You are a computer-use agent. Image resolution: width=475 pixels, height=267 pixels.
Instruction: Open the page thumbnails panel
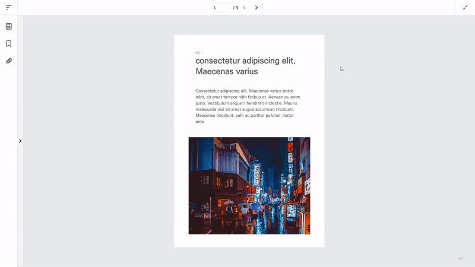(9, 27)
